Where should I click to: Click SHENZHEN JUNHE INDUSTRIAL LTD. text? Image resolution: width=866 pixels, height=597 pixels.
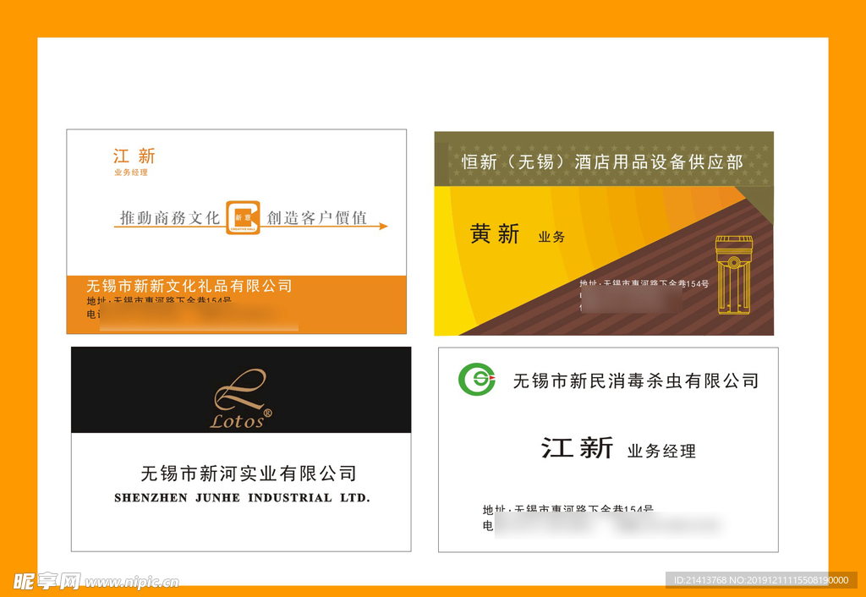pos(242,498)
